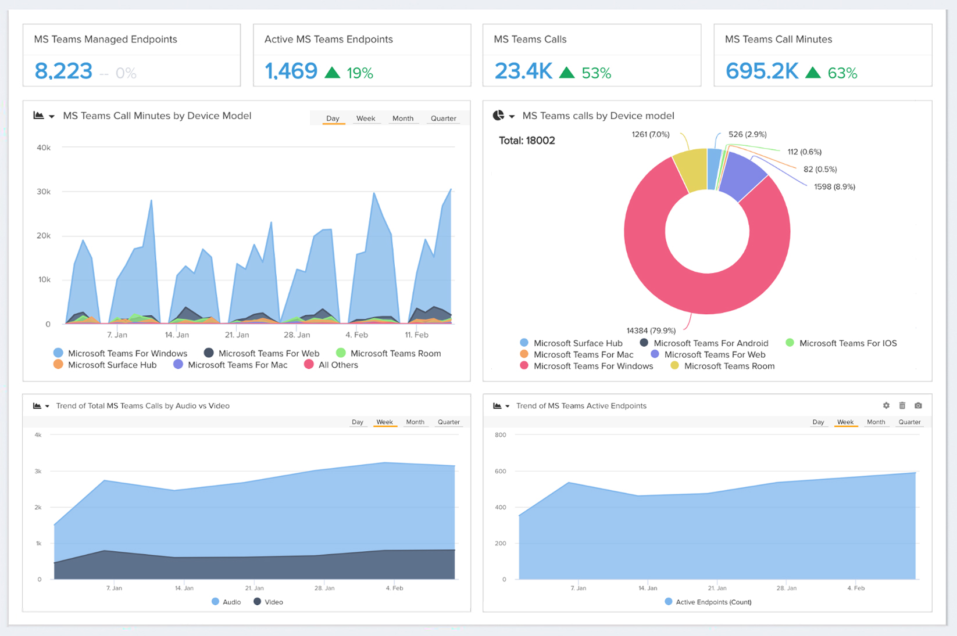Toggle Microsoft Teams For Windows legend in area chart
Viewport: 957px width, 636px height.
click(x=120, y=353)
